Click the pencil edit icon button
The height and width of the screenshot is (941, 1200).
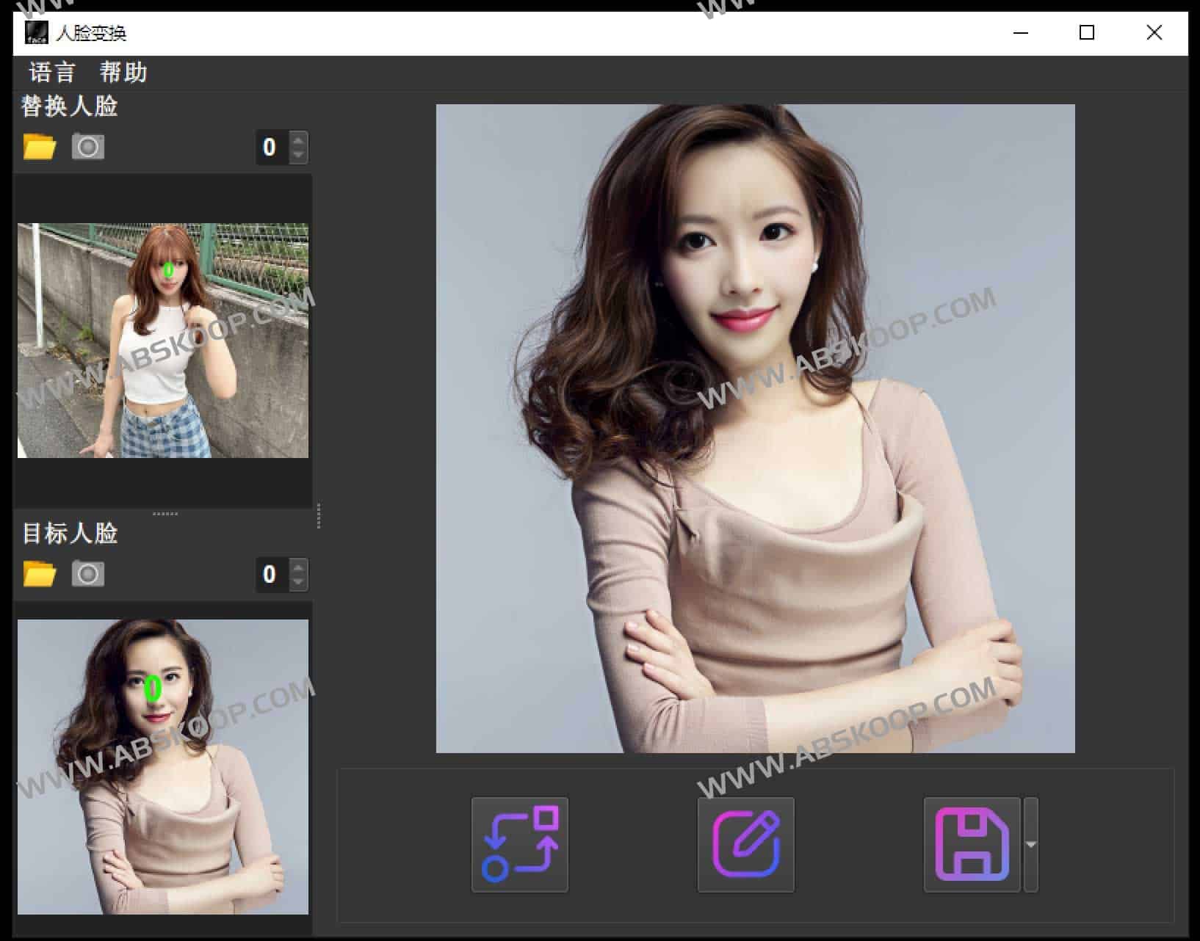click(x=745, y=844)
